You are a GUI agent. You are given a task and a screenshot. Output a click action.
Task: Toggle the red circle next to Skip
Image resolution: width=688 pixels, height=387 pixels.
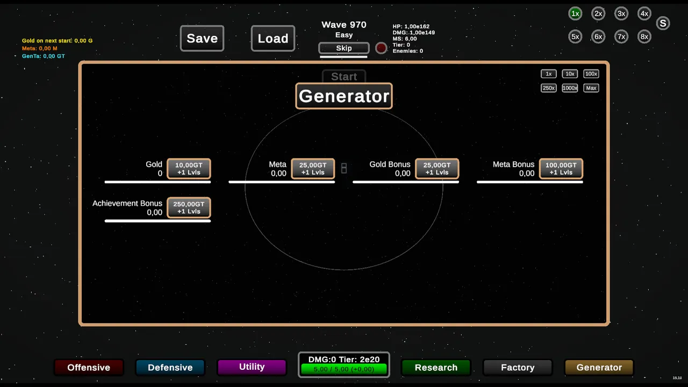tap(381, 48)
